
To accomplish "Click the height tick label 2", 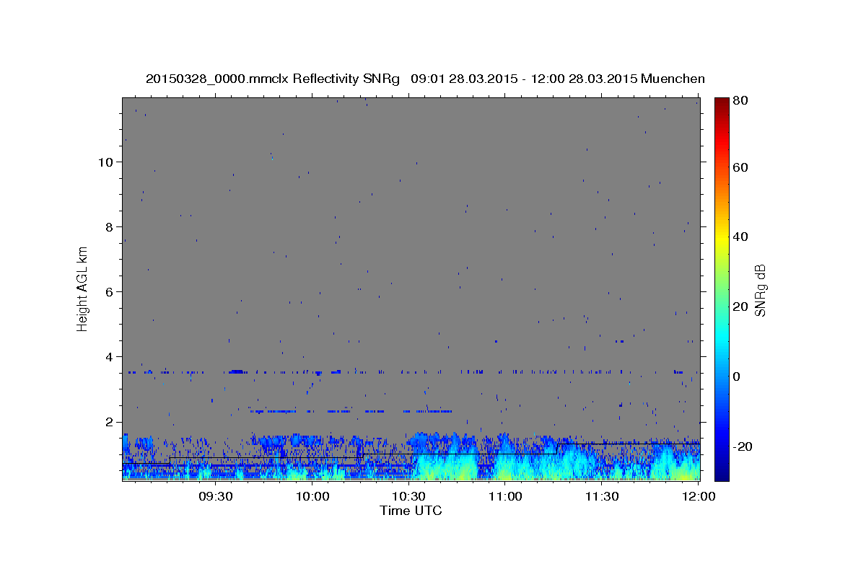I will coord(110,422).
